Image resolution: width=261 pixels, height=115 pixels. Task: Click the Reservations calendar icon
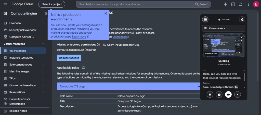(x=5, y=92)
